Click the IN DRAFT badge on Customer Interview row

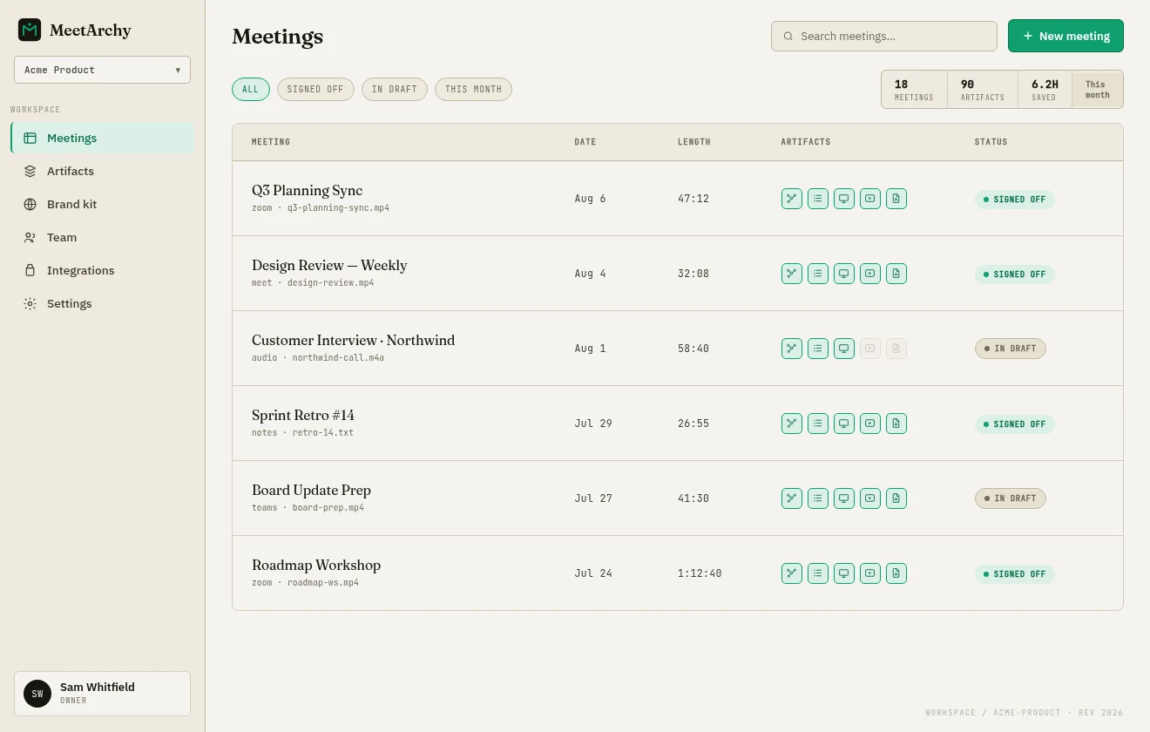[1010, 349]
